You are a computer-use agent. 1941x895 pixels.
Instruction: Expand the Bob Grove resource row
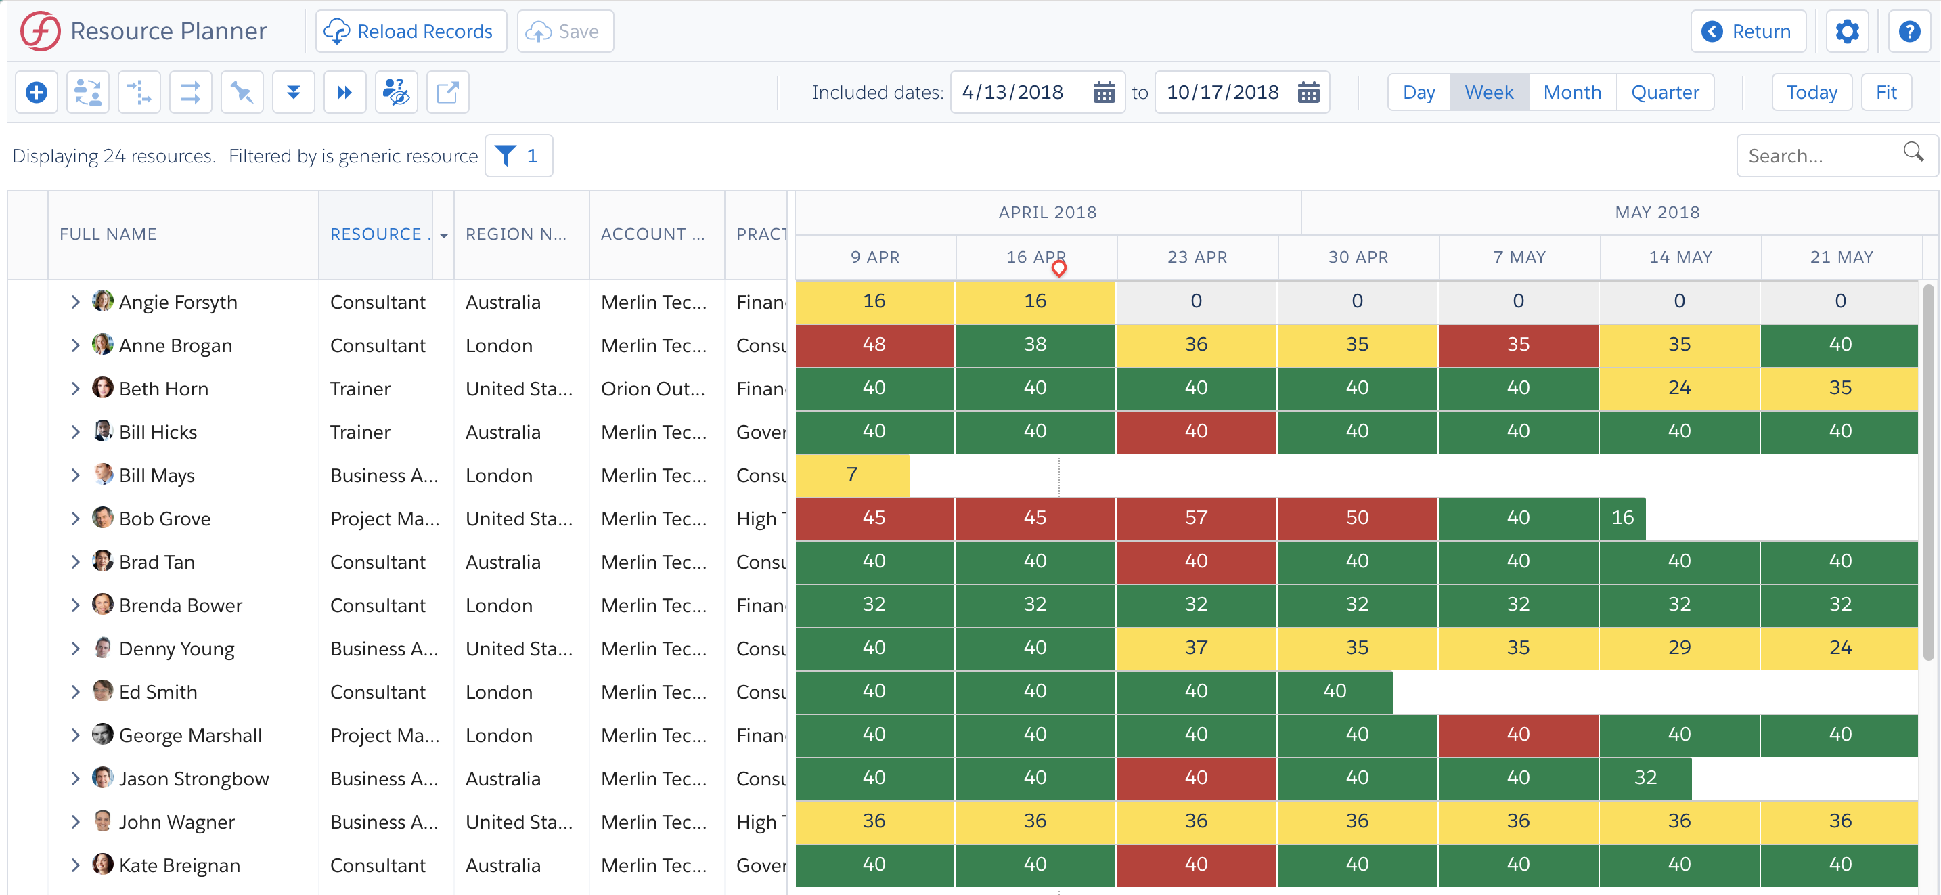(75, 519)
